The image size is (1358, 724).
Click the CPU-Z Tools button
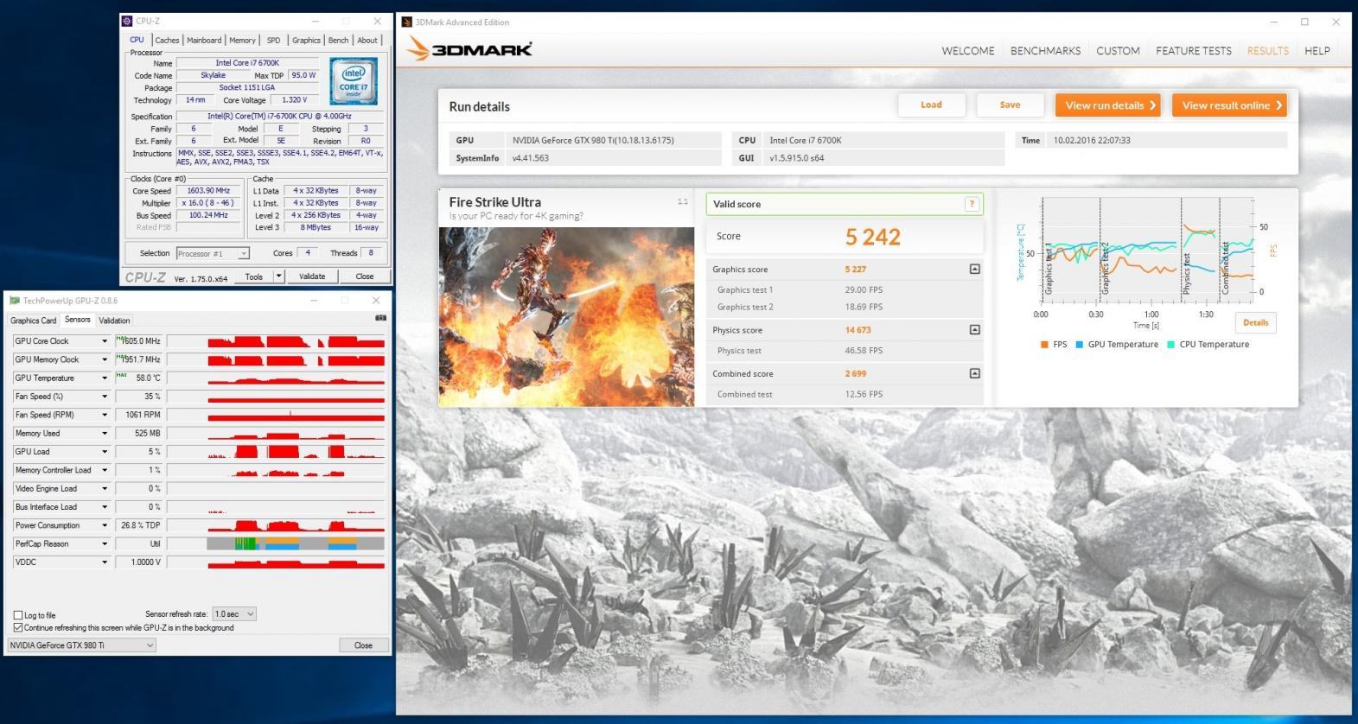pos(253,276)
